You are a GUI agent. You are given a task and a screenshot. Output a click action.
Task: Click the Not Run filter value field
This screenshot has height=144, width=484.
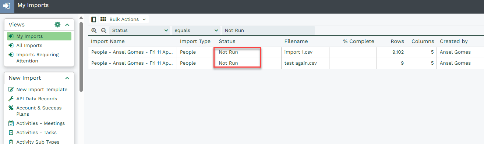(268, 30)
